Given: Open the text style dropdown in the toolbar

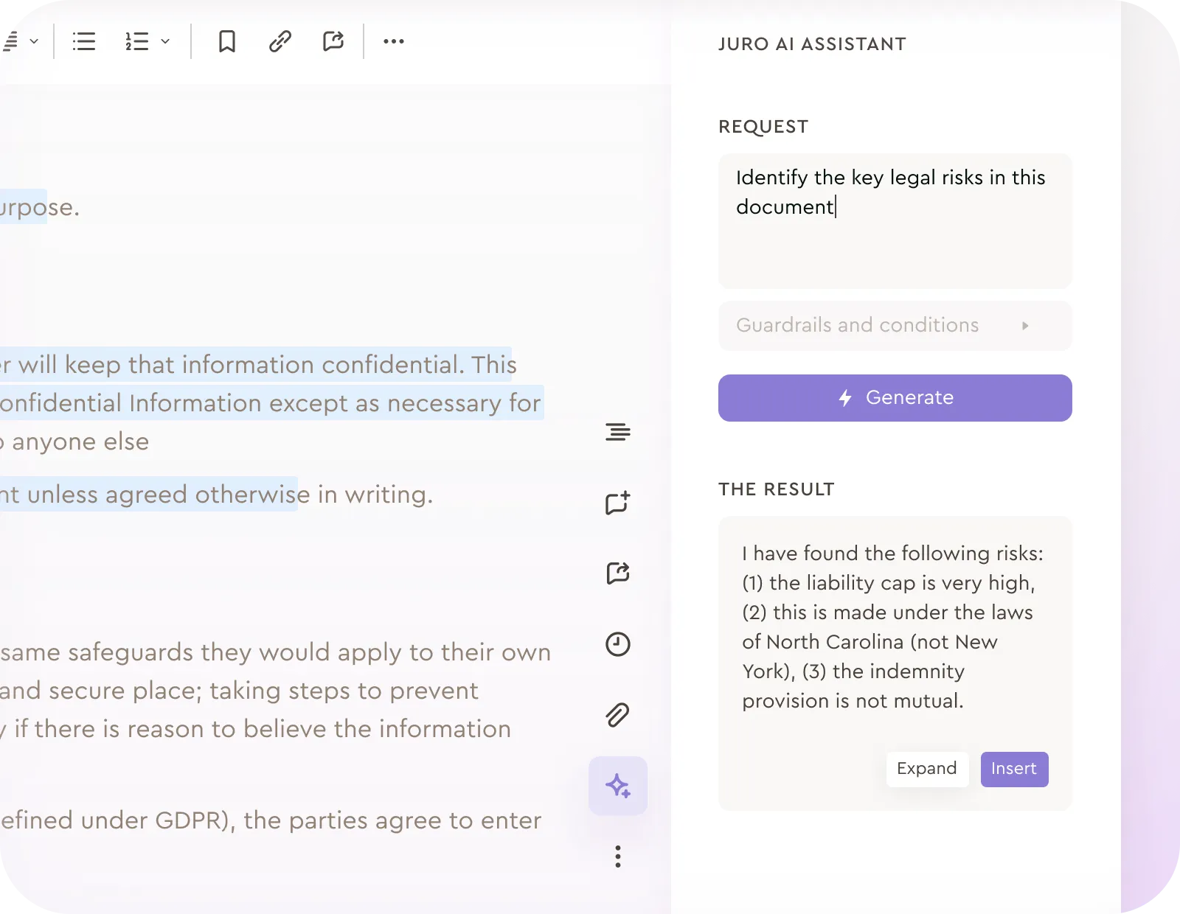Looking at the screenshot, I should (x=32, y=41).
